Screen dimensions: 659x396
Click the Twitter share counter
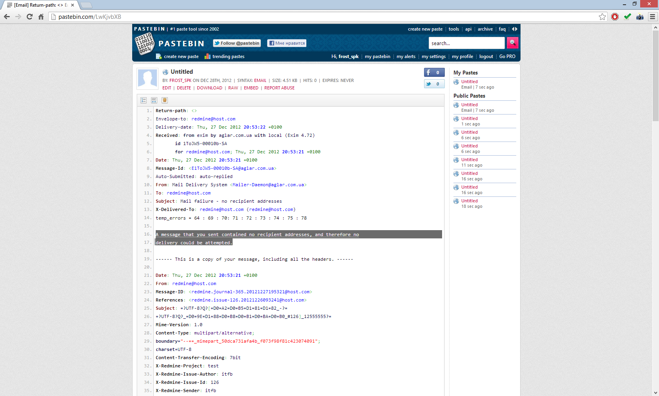point(434,84)
